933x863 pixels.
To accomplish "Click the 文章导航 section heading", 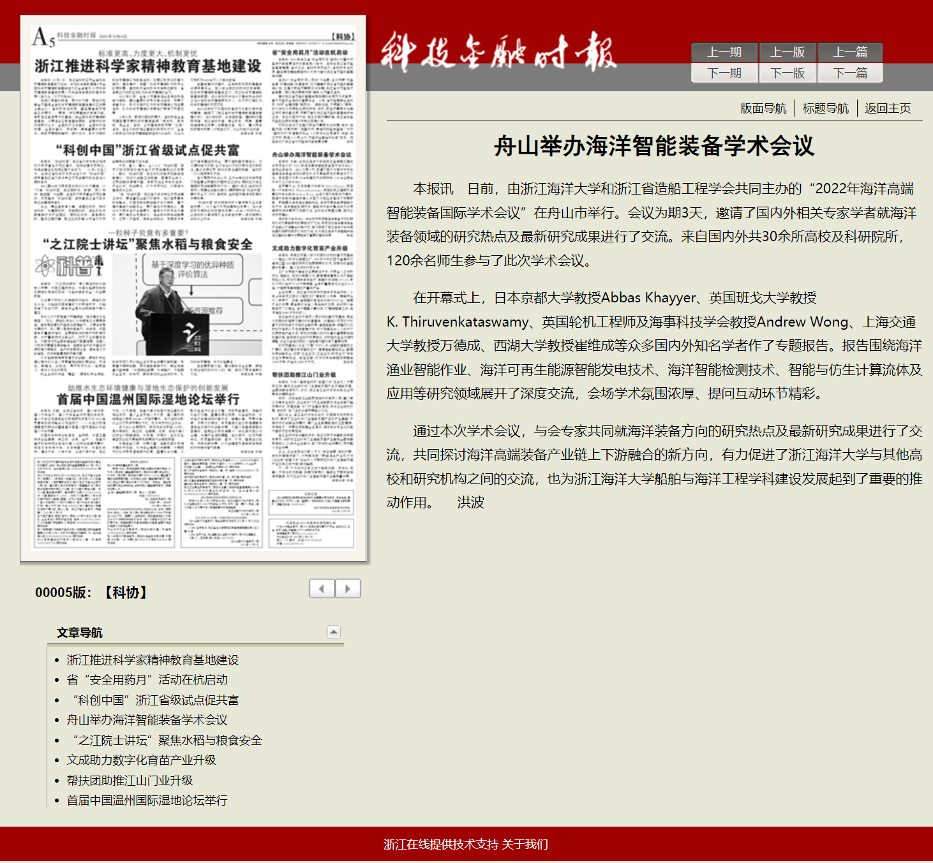I will (80, 633).
